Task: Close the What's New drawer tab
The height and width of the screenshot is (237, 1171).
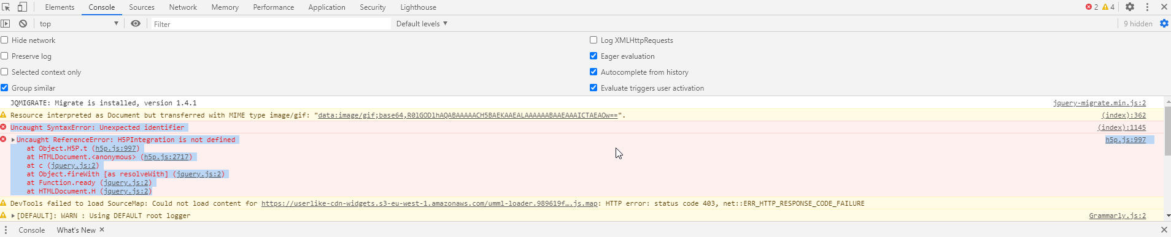Action: (x=102, y=230)
